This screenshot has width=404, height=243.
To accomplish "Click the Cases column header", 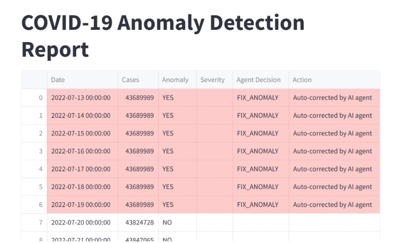I will pos(138,80).
